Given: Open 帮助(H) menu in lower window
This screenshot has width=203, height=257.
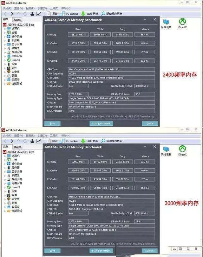Looking at the screenshot, I should click(66, 135).
